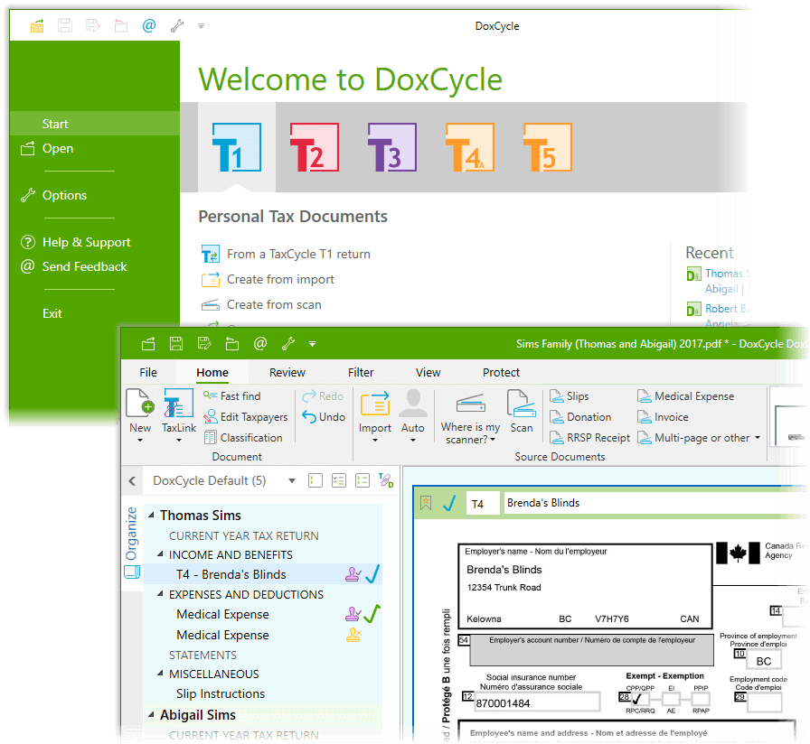This screenshot has width=810, height=744.
Task: Select the orange T5 module tile
Action: tap(548, 147)
